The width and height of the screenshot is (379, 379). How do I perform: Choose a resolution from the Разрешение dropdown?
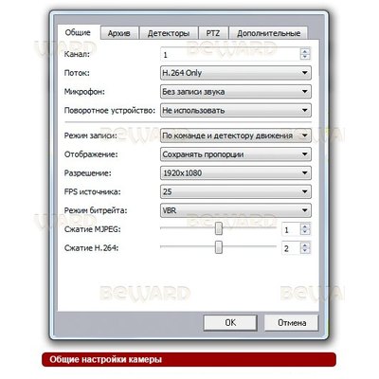(236, 172)
